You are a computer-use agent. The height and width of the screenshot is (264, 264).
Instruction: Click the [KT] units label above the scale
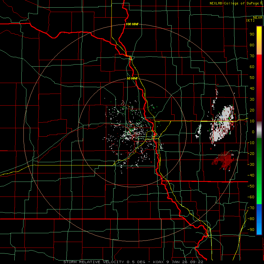pos(251,20)
